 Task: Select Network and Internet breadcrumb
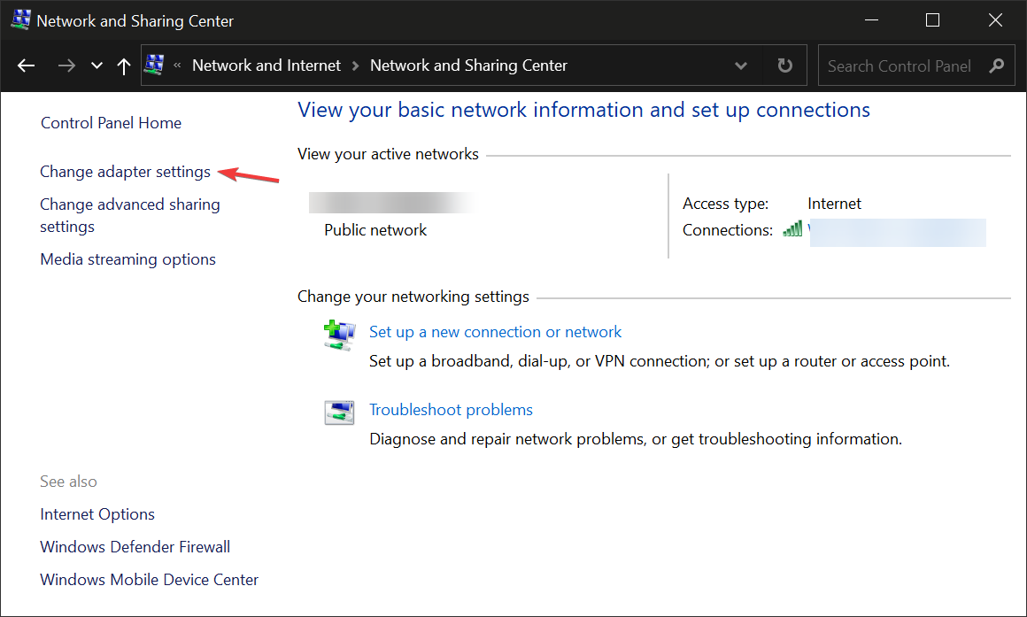coord(266,66)
